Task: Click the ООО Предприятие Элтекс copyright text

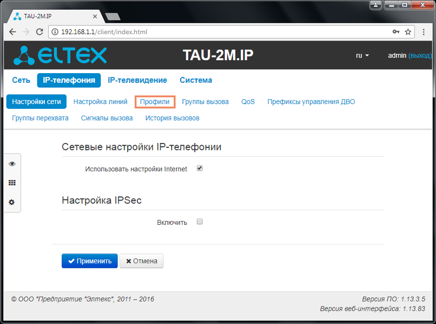Action: 82,299
